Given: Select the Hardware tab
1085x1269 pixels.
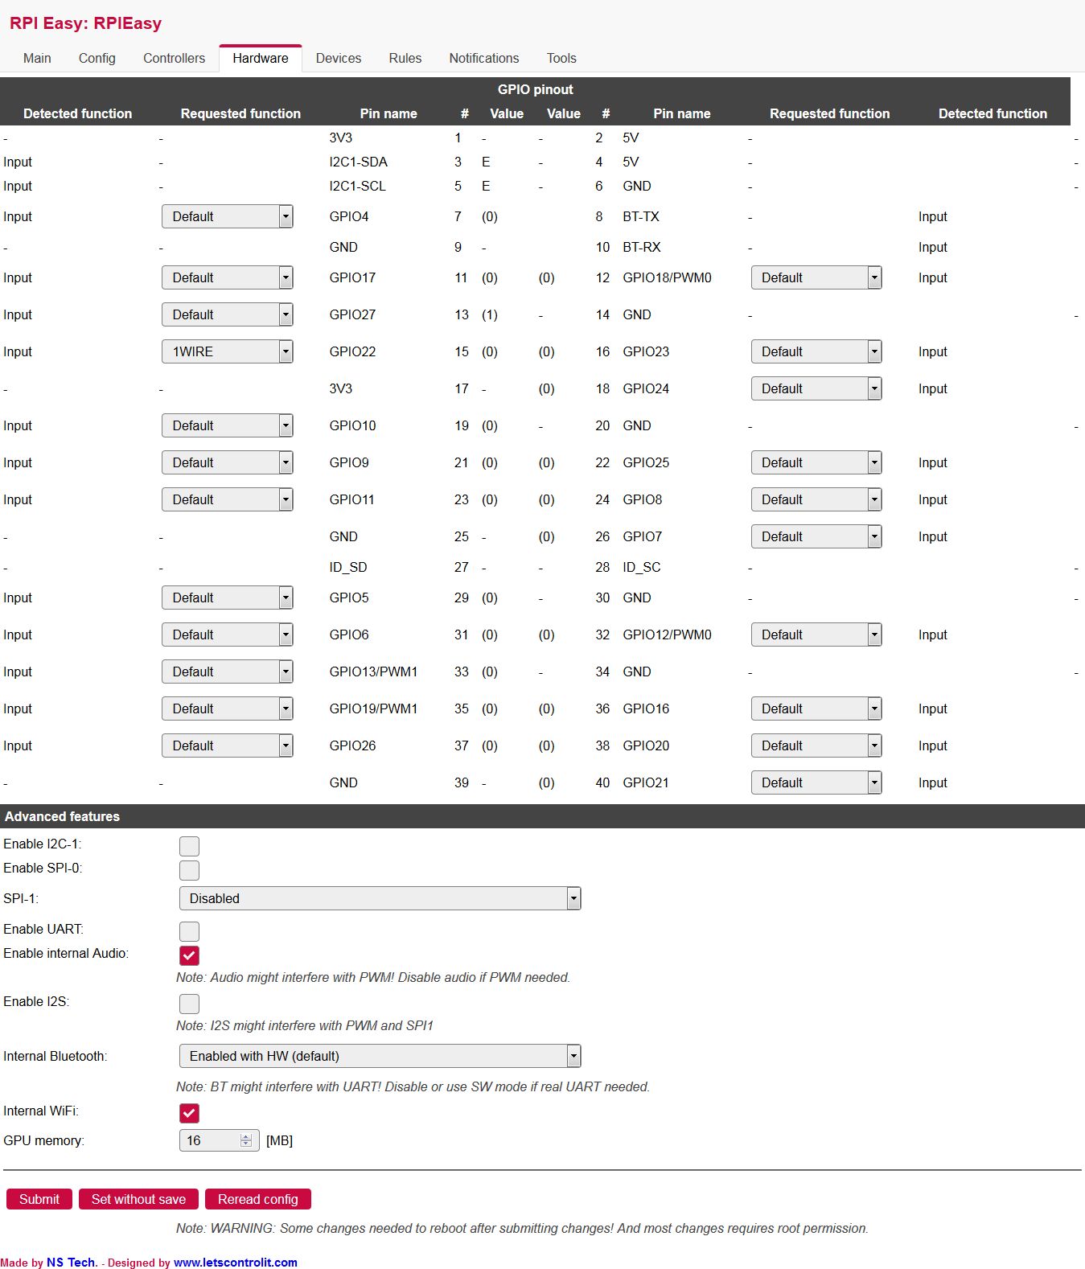Looking at the screenshot, I should pyautogui.click(x=261, y=58).
